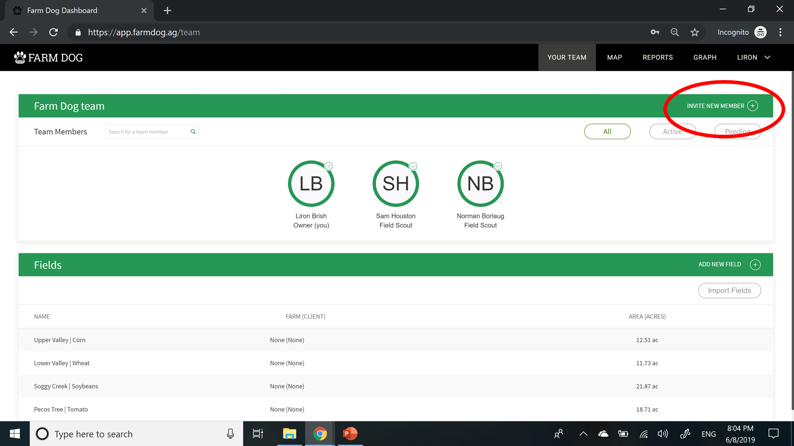Select the Pending members filter

pyautogui.click(x=737, y=132)
